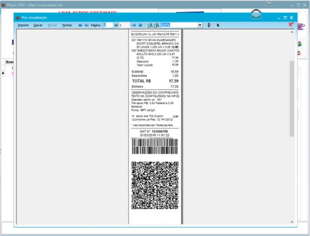Minimize the Pré-visualização window

coord(279,18)
